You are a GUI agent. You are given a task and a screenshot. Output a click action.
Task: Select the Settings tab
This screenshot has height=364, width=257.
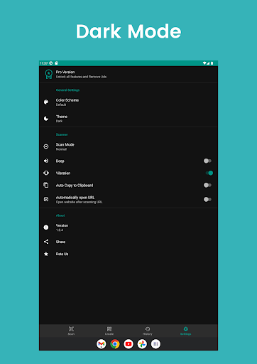(186, 331)
